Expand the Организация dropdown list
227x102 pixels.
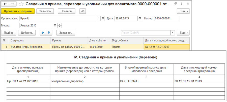point(98,18)
